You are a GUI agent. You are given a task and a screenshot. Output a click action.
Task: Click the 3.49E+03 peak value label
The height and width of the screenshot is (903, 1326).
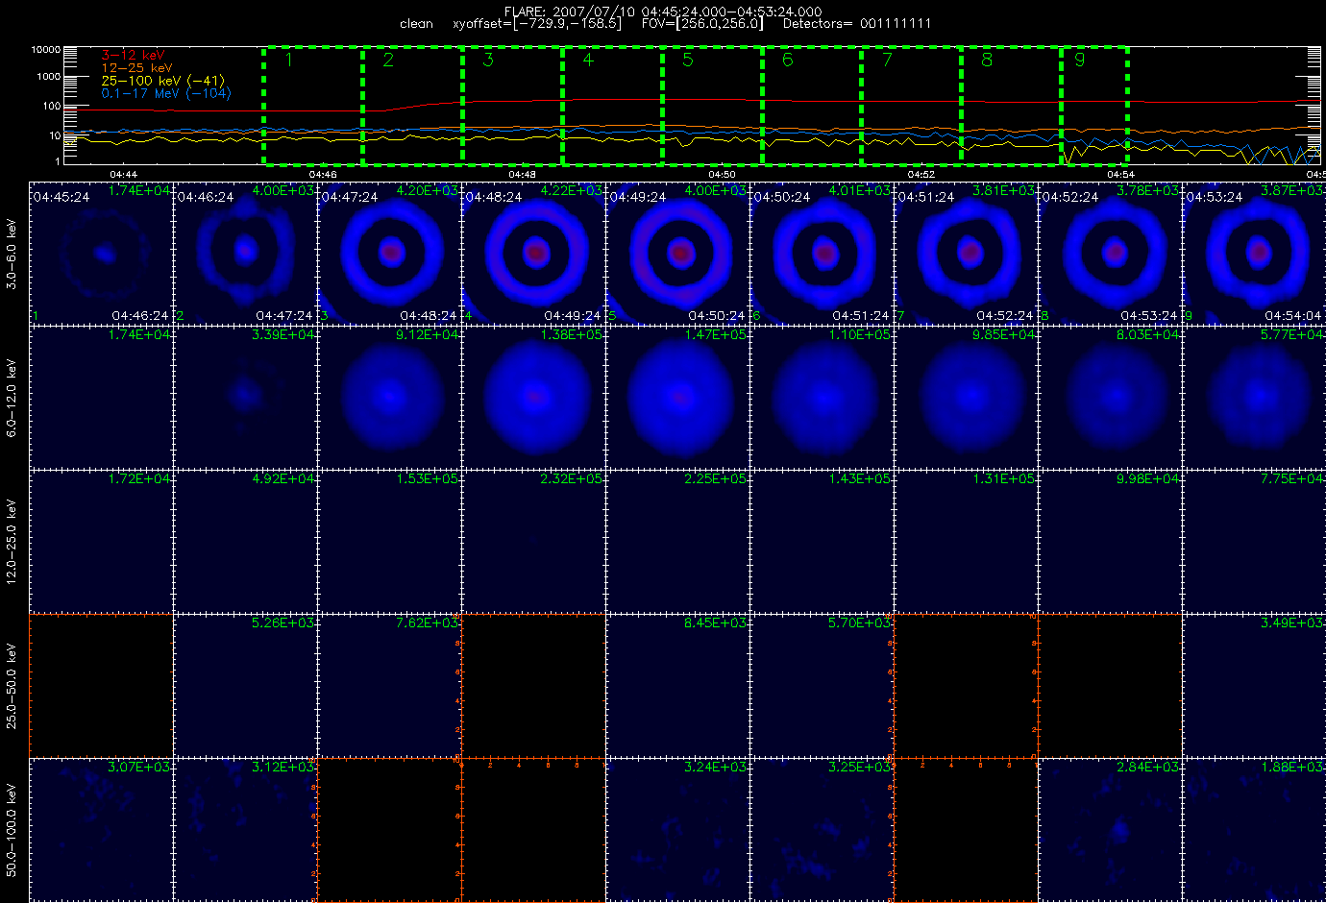tap(1292, 622)
